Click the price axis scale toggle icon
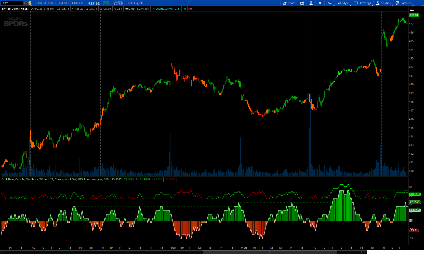The width and height of the screenshot is (424, 255). pos(412,9)
